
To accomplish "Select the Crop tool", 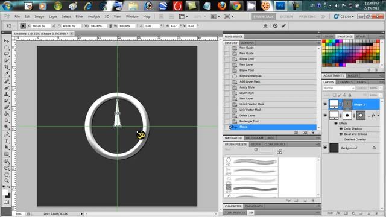I will coord(7,67).
